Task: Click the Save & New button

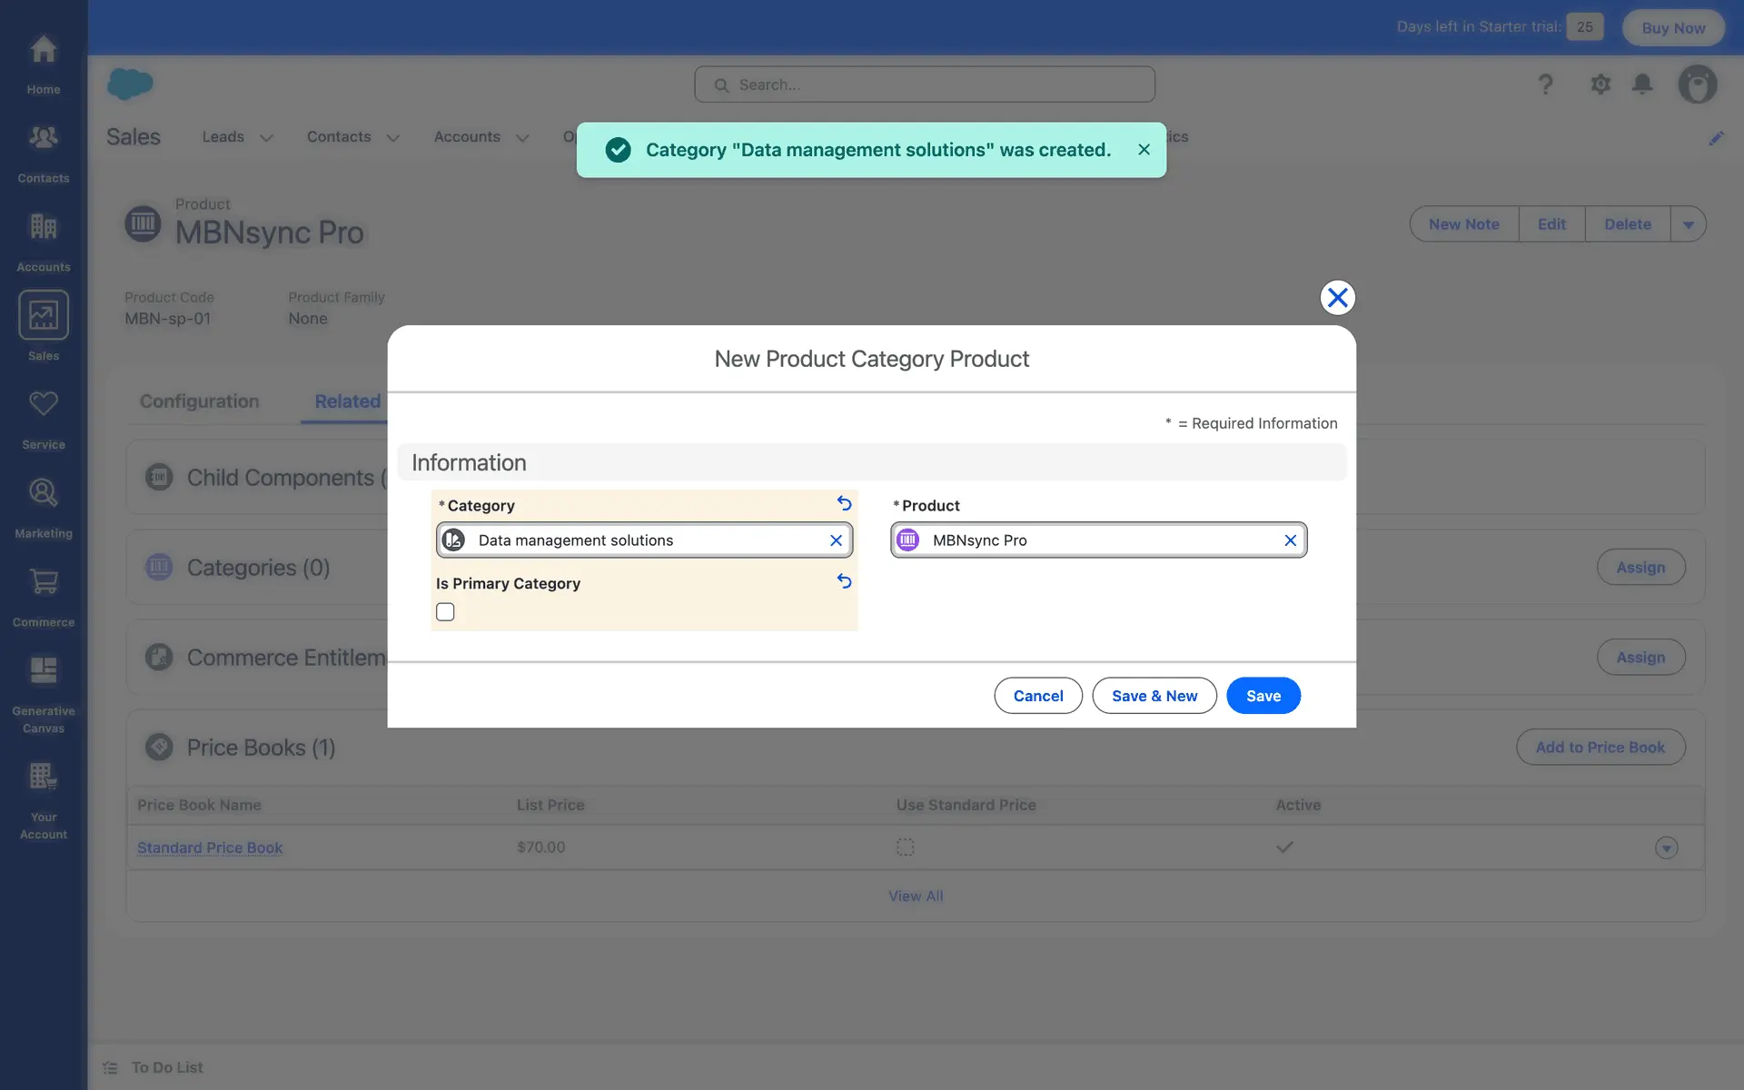Action: (x=1154, y=696)
